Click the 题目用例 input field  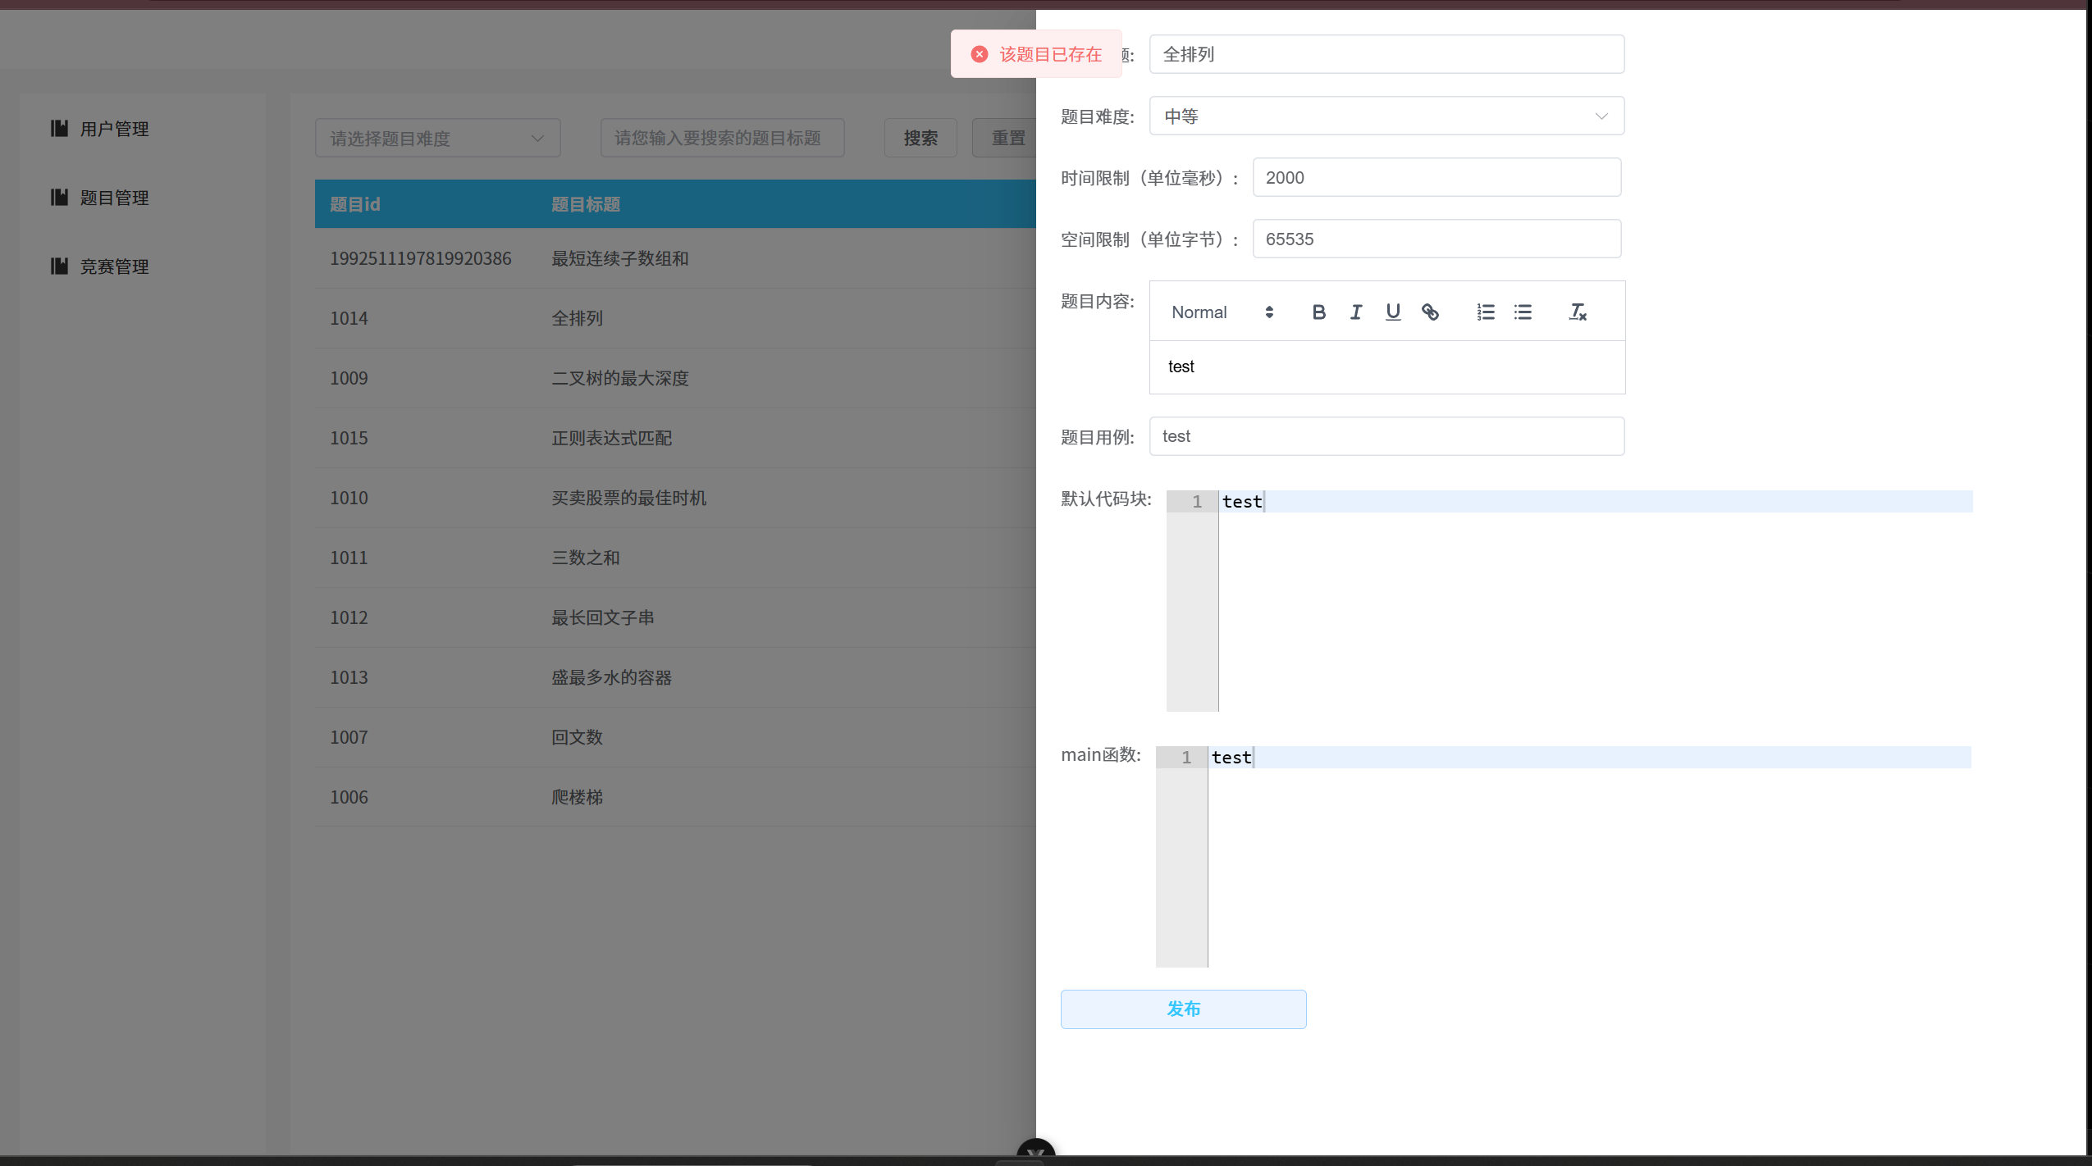tap(1385, 436)
